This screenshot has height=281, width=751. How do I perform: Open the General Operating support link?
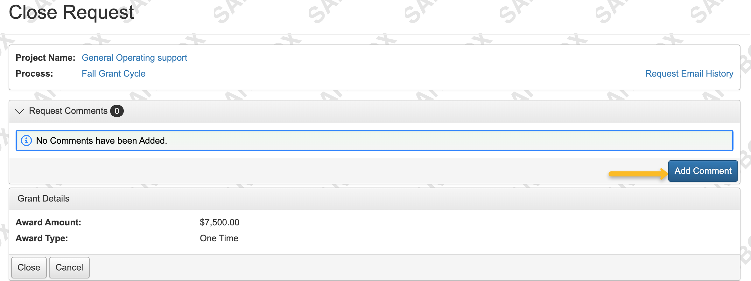tap(134, 58)
